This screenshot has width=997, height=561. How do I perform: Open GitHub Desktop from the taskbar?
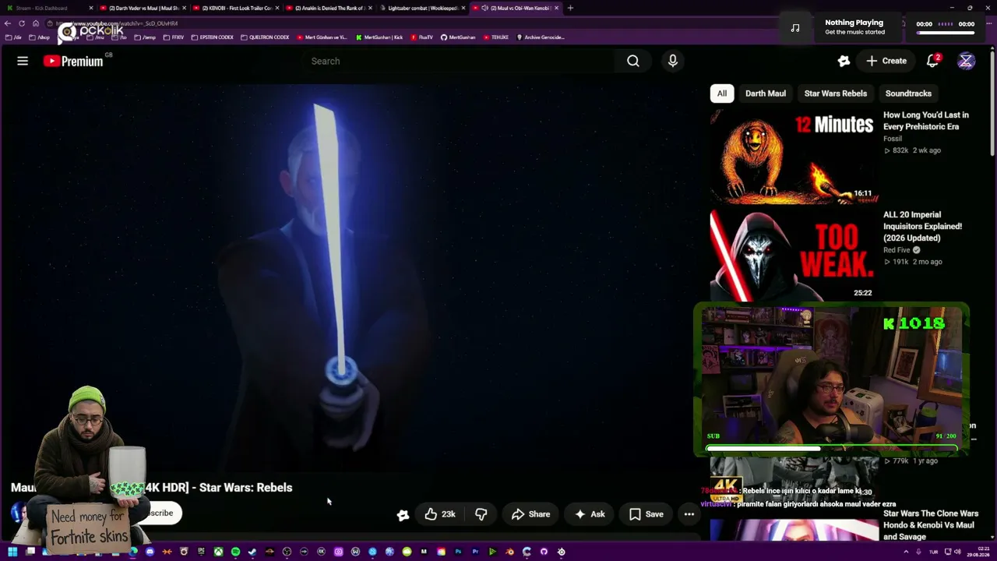(x=544, y=552)
